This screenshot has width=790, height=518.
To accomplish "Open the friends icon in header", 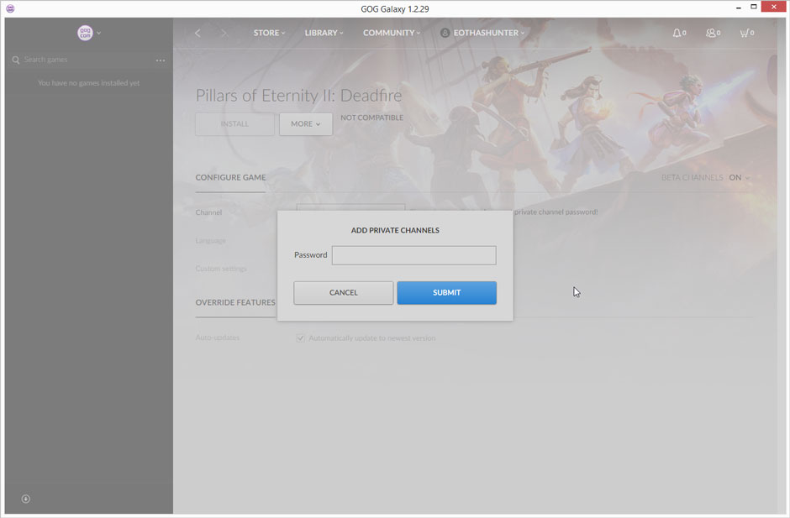I will [x=713, y=33].
